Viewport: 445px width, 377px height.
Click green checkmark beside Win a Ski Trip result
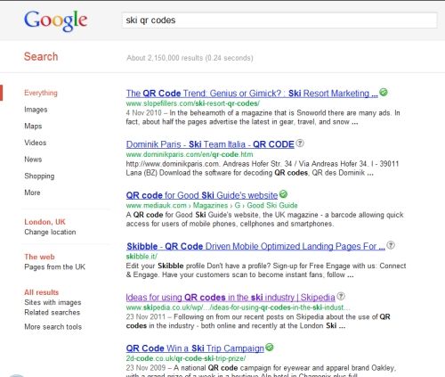tap(270, 347)
